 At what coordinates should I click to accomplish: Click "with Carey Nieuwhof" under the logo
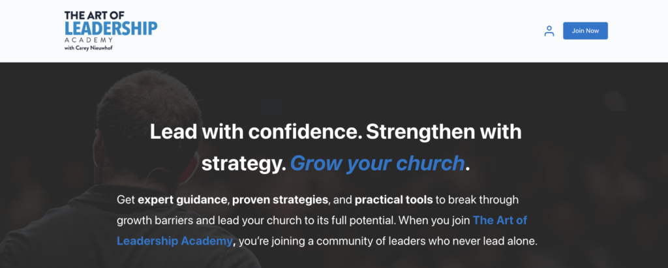(x=91, y=48)
